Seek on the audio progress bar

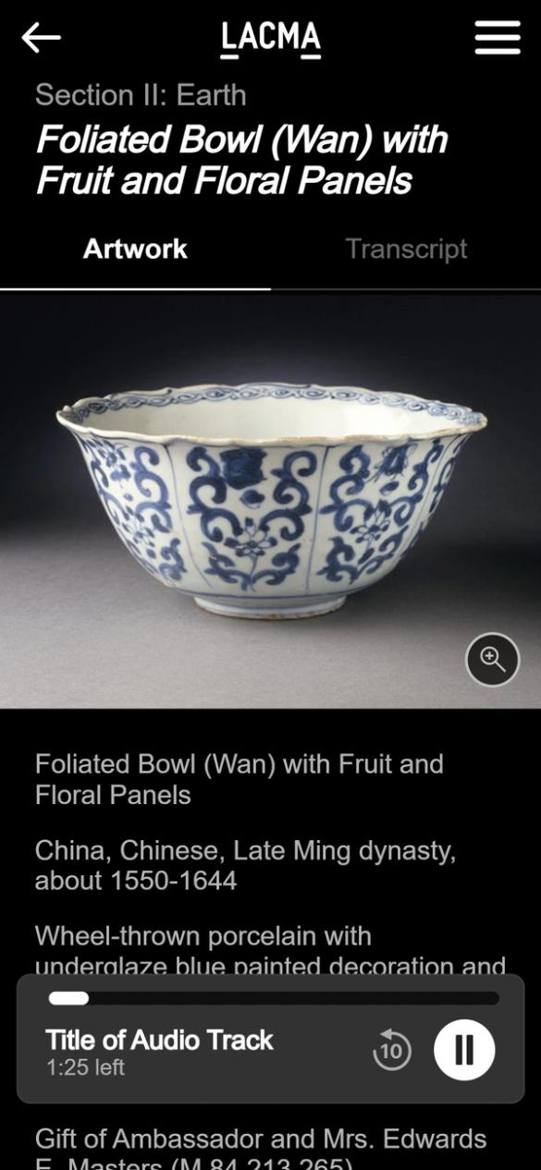(x=274, y=998)
